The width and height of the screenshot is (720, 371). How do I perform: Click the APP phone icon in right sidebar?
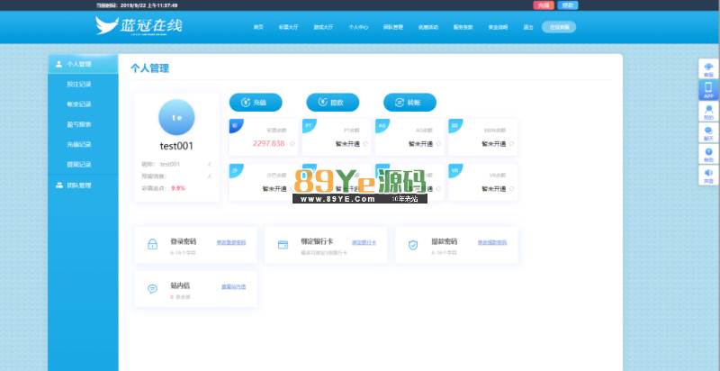point(708,89)
